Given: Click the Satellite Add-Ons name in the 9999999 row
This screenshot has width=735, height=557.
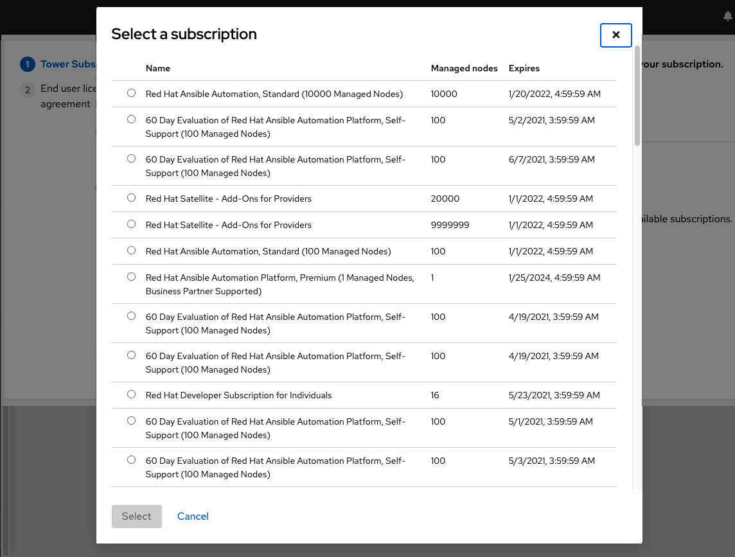Looking at the screenshot, I should [x=228, y=225].
